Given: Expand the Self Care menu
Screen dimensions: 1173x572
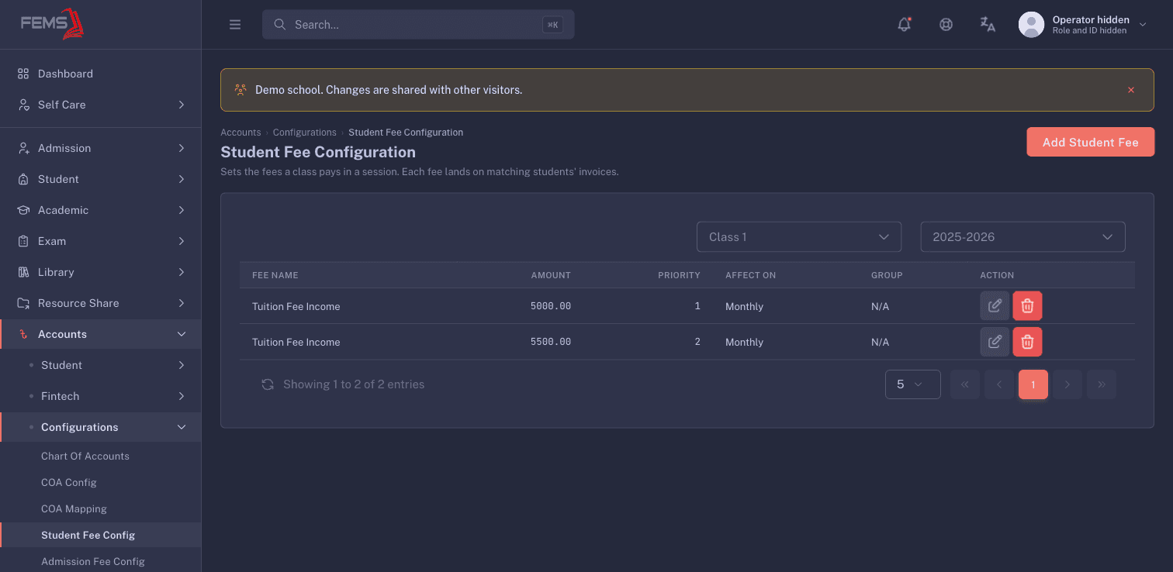Looking at the screenshot, I should 101,105.
